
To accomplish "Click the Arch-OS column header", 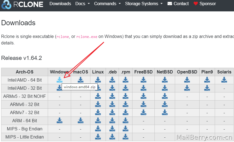I will (25, 72).
